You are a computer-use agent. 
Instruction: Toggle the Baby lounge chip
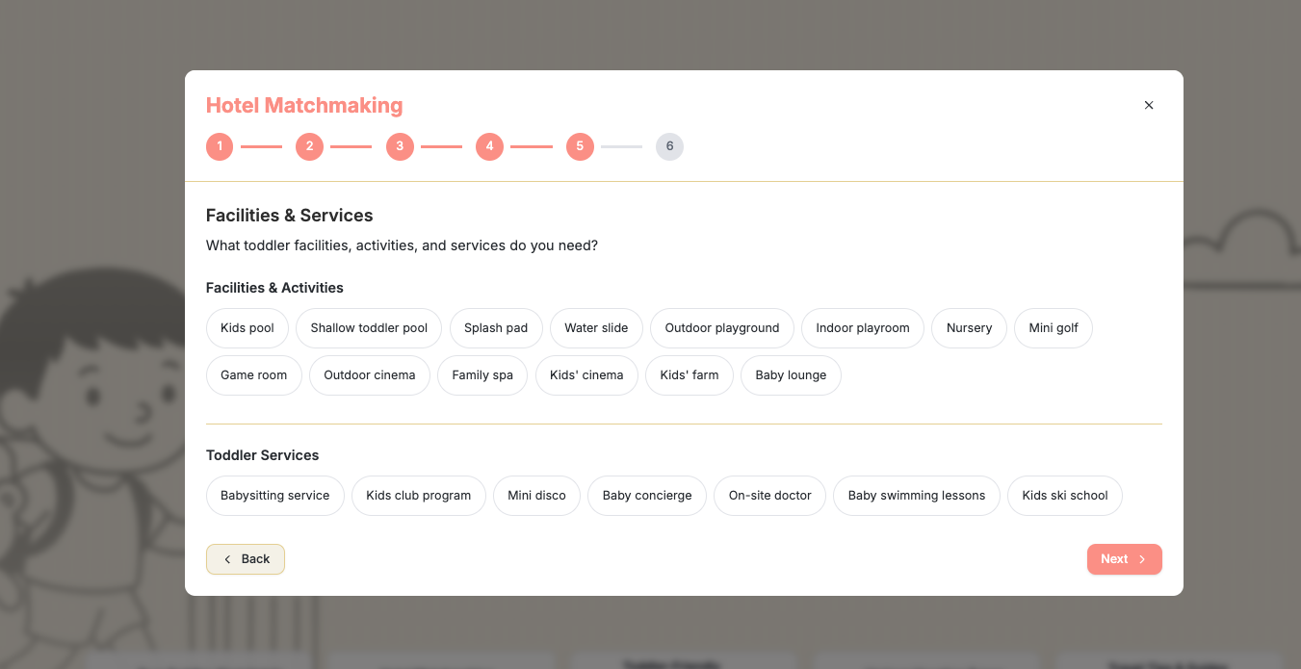pos(791,375)
